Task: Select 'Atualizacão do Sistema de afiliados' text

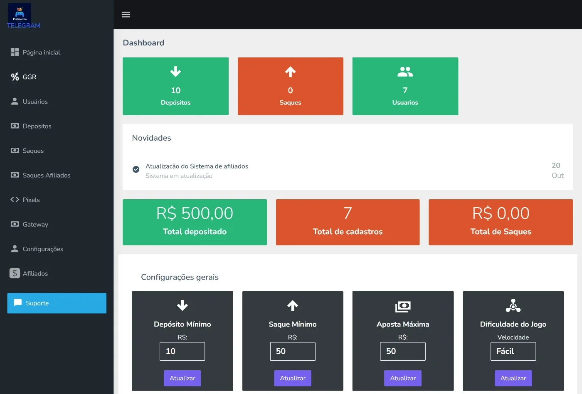Action: point(197,166)
